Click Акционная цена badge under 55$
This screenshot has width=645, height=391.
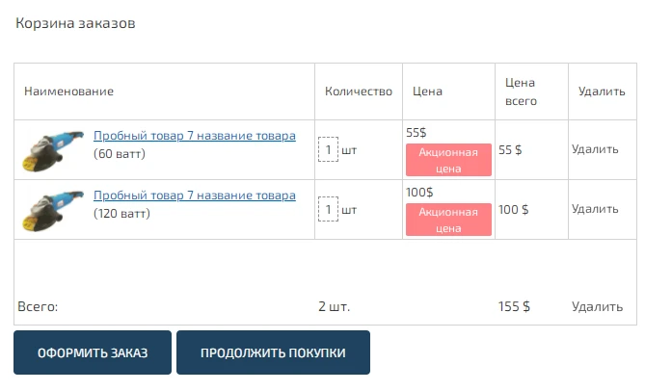448,160
